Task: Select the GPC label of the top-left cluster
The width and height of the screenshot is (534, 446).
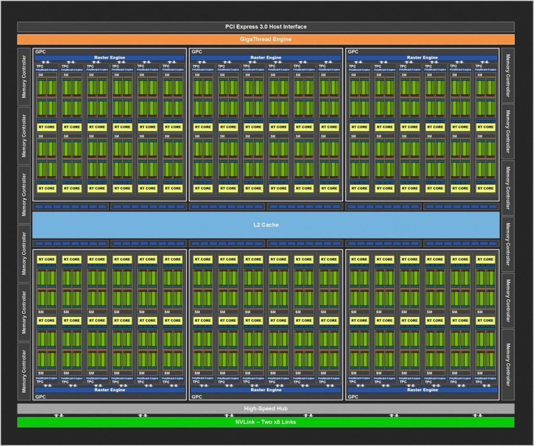Action: click(x=40, y=52)
